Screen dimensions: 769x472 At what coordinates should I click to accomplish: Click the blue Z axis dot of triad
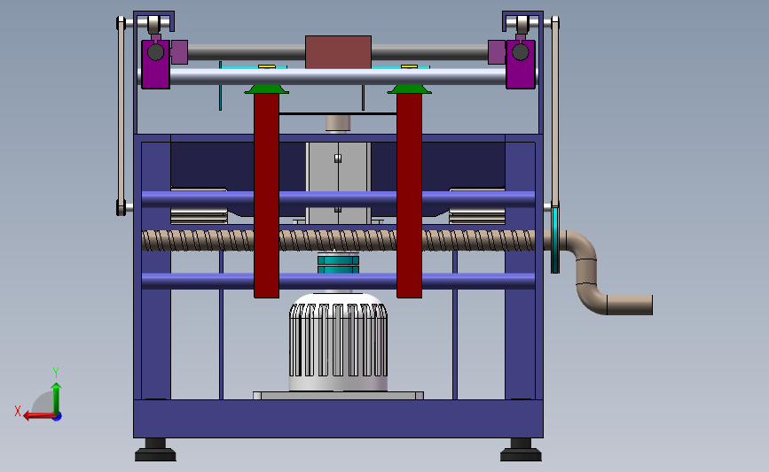58,417
